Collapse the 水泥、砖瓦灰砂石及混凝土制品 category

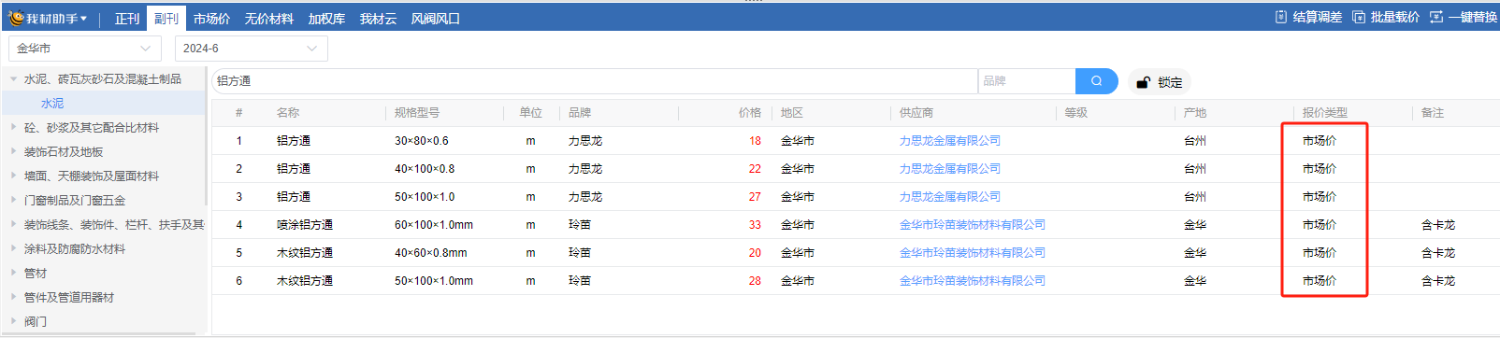(x=13, y=79)
